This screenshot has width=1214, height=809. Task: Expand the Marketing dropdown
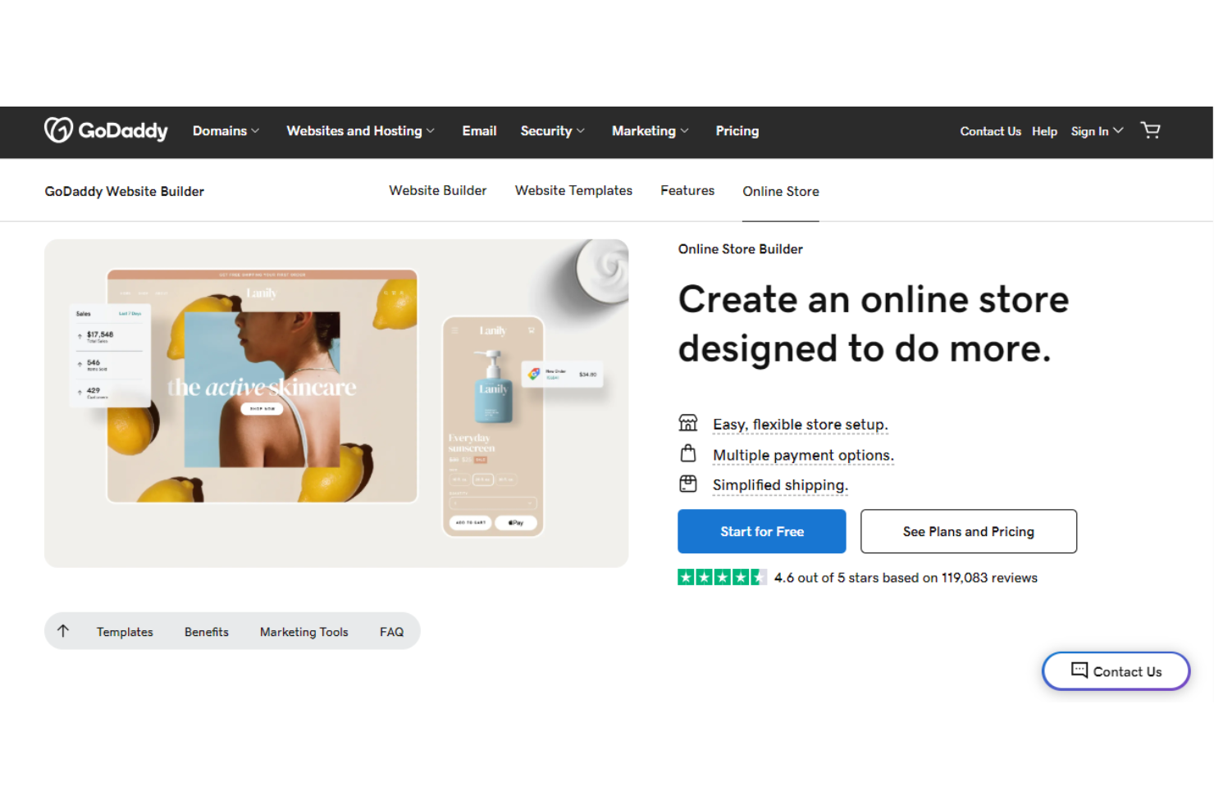tap(650, 131)
